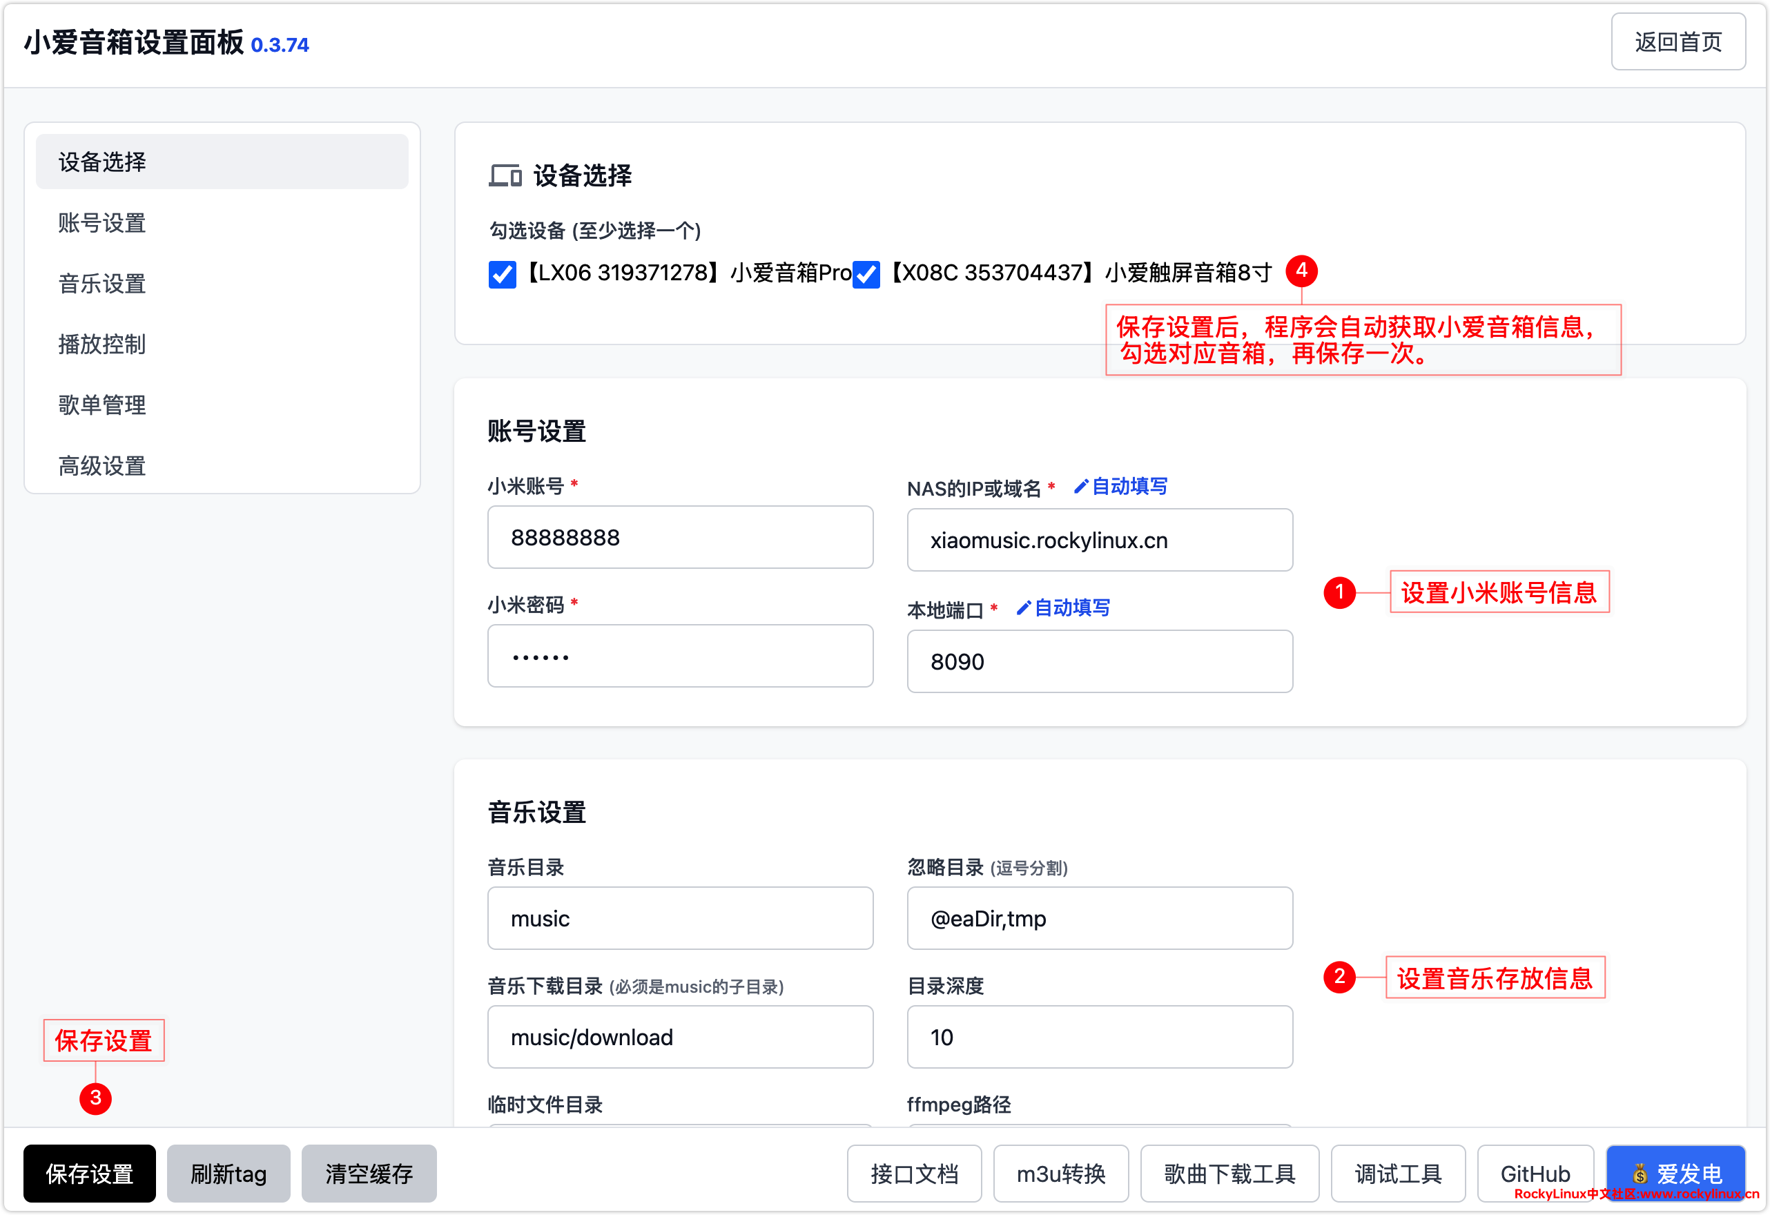Select 歌单管理 in left navigation
This screenshot has width=1770, height=1215.
click(102, 405)
